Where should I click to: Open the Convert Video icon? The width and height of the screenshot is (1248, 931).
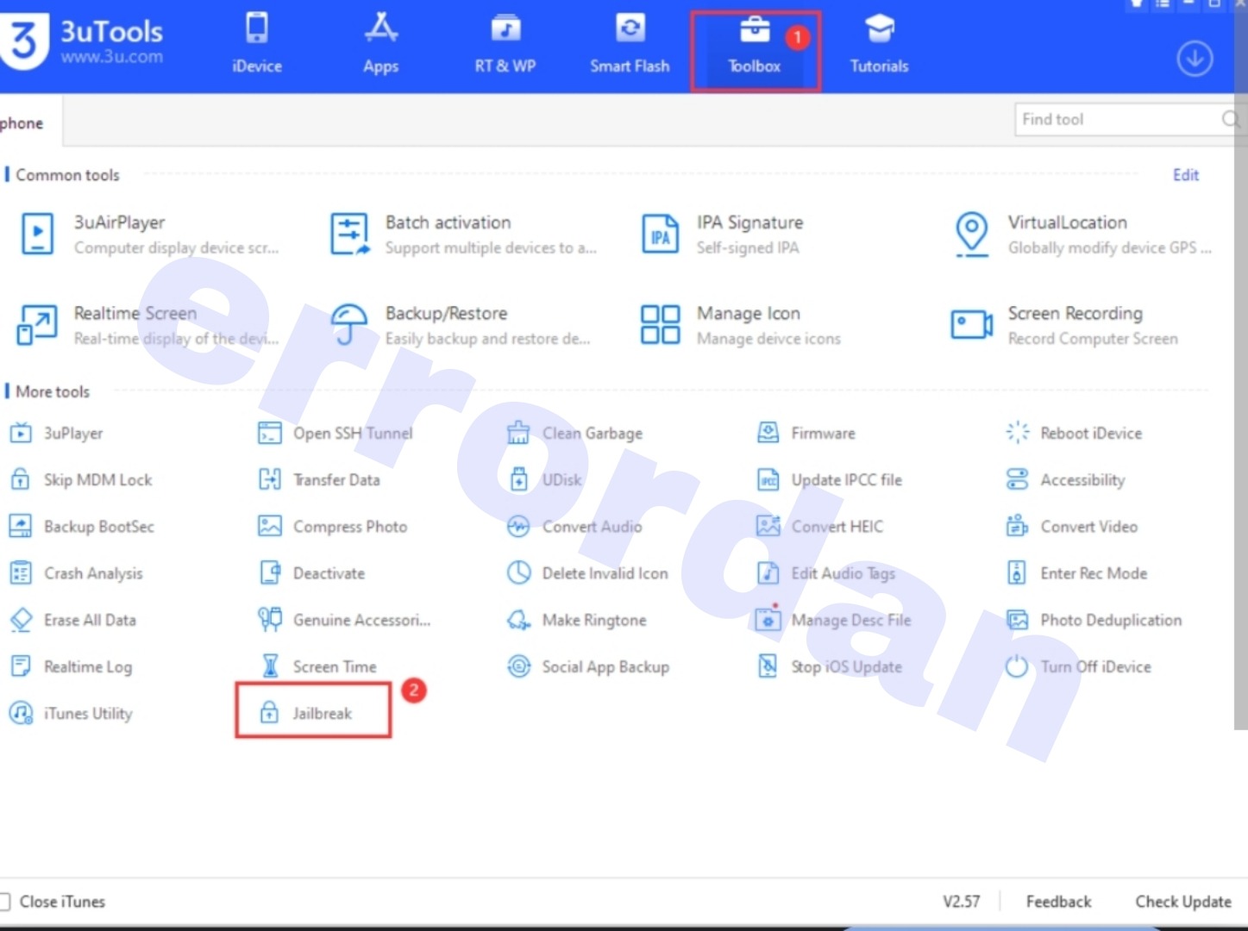tap(1018, 526)
